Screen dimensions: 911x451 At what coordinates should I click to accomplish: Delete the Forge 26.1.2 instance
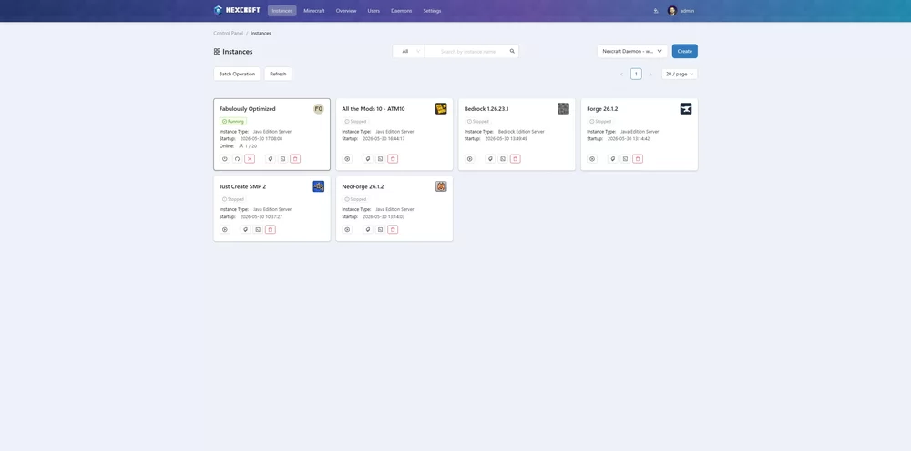(x=638, y=159)
